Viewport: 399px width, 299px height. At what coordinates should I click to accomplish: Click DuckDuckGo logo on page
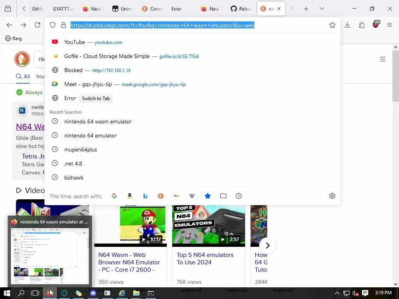coord(22,59)
